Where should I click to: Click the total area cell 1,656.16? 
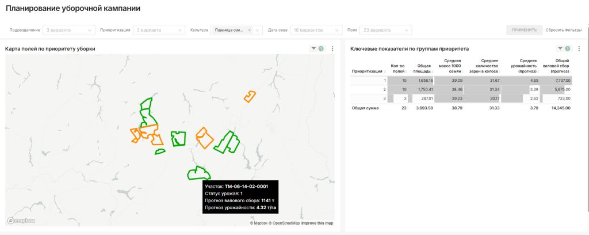[424, 81]
